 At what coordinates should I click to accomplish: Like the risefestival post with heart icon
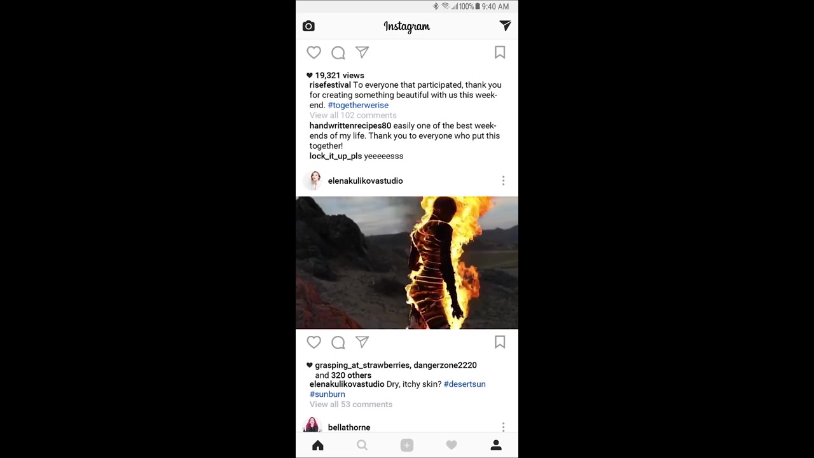(x=314, y=53)
